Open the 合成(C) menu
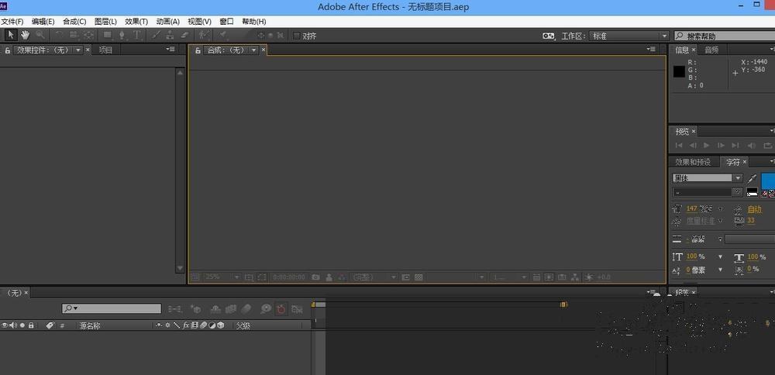775x375 pixels. [x=74, y=22]
